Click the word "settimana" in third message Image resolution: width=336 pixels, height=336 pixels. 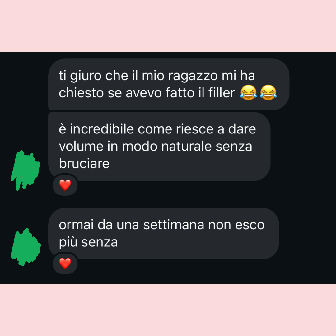(174, 225)
